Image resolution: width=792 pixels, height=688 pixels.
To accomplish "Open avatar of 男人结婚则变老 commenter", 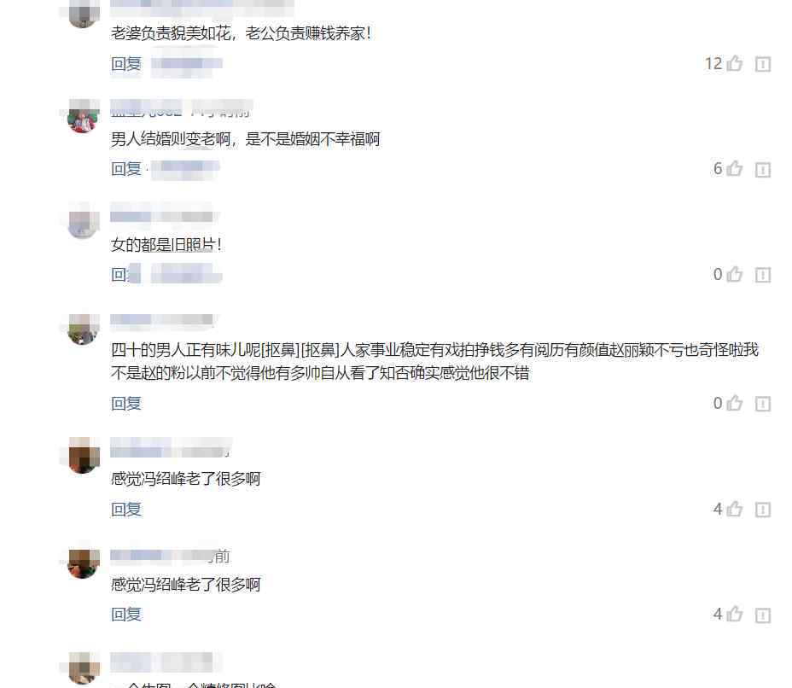I will [84, 117].
